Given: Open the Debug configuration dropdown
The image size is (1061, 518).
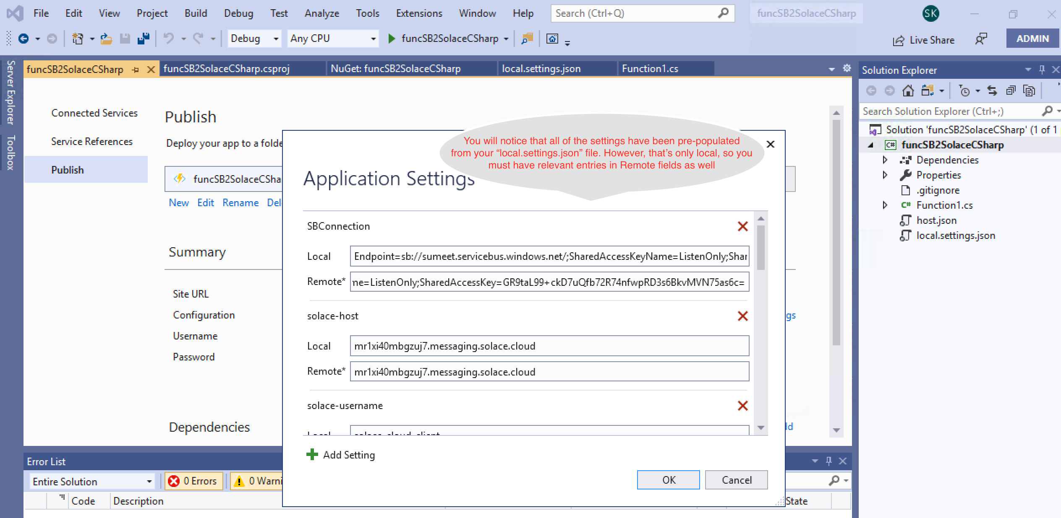Looking at the screenshot, I should (254, 39).
